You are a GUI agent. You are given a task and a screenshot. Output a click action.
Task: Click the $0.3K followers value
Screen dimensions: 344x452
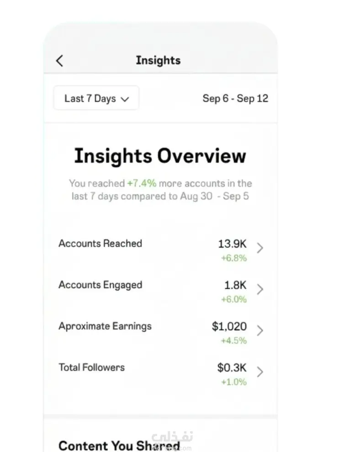point(232,367)
